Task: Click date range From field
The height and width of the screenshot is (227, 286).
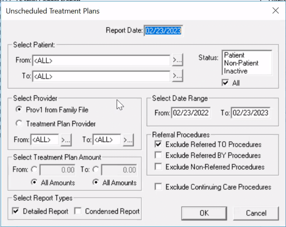Action: (x=191, y=113)
